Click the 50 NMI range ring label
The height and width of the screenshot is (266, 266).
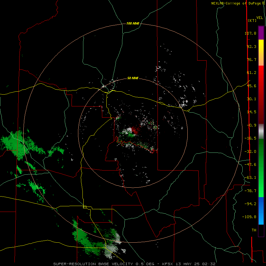point(133,78)
